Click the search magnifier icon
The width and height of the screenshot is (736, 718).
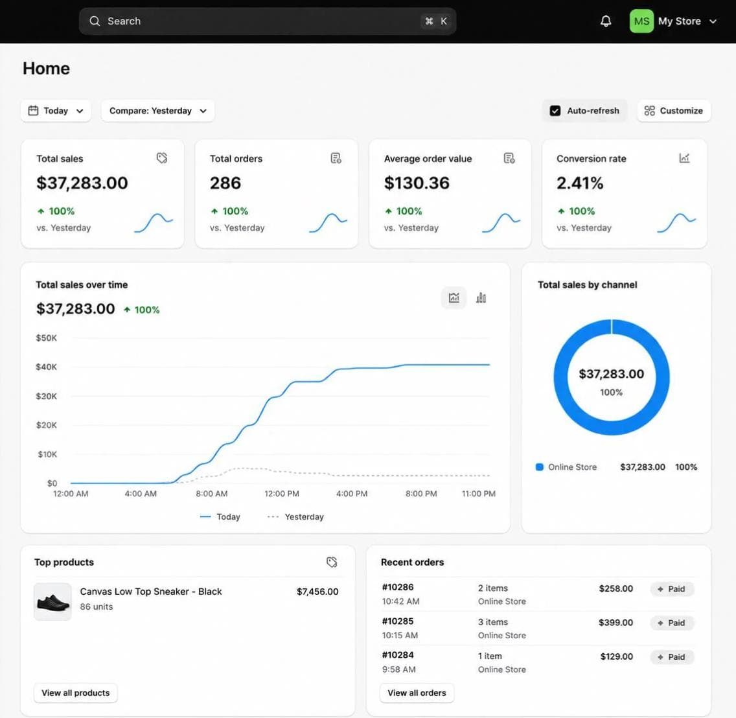95,21
